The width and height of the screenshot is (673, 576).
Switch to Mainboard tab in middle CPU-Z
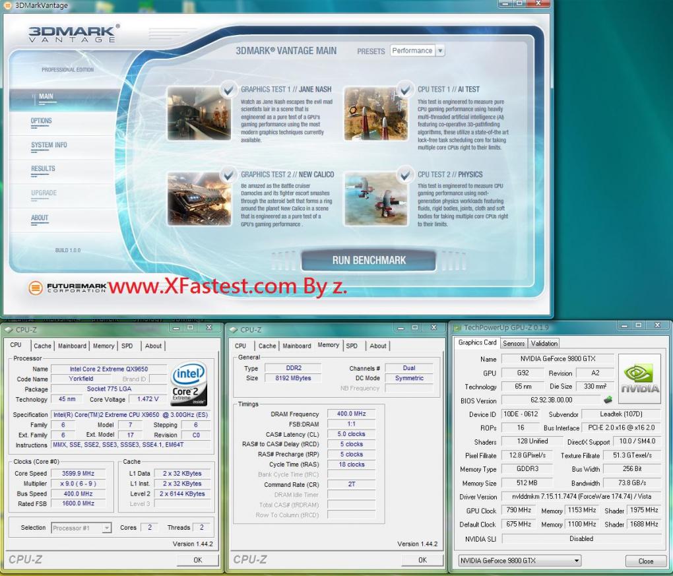click(x=297, y=346)
